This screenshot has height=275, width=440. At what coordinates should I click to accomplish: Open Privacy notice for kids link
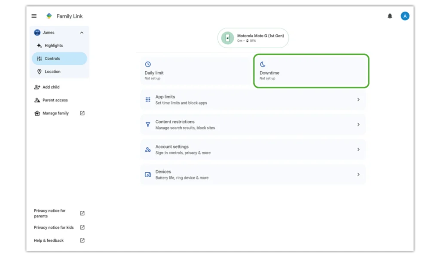54,228
